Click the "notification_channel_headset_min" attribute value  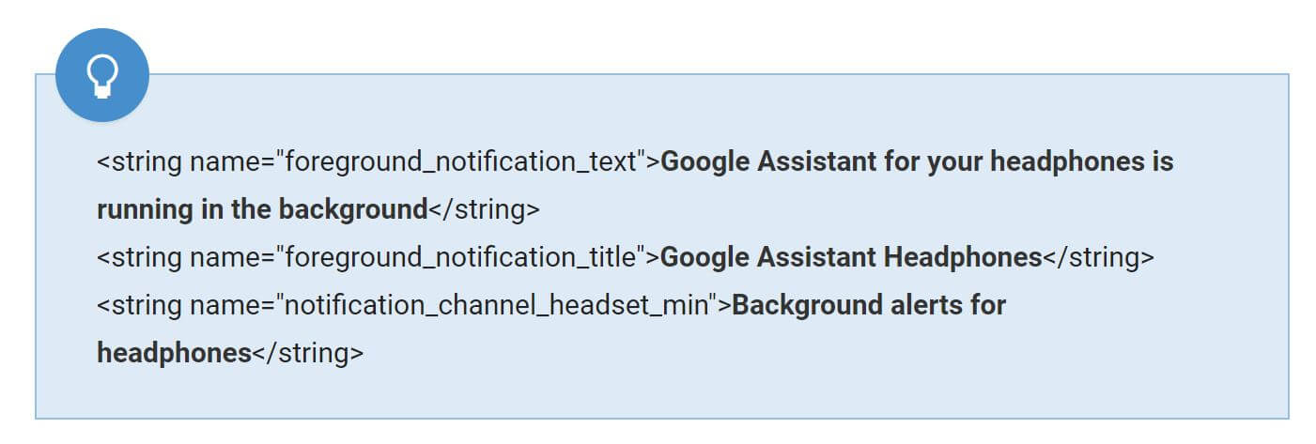[x=496, y=305]
